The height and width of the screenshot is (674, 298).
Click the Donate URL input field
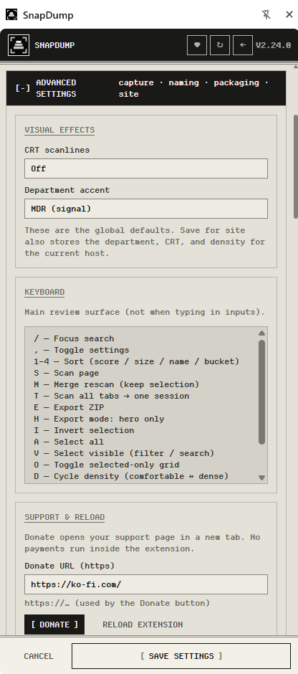tap(146, 584)
